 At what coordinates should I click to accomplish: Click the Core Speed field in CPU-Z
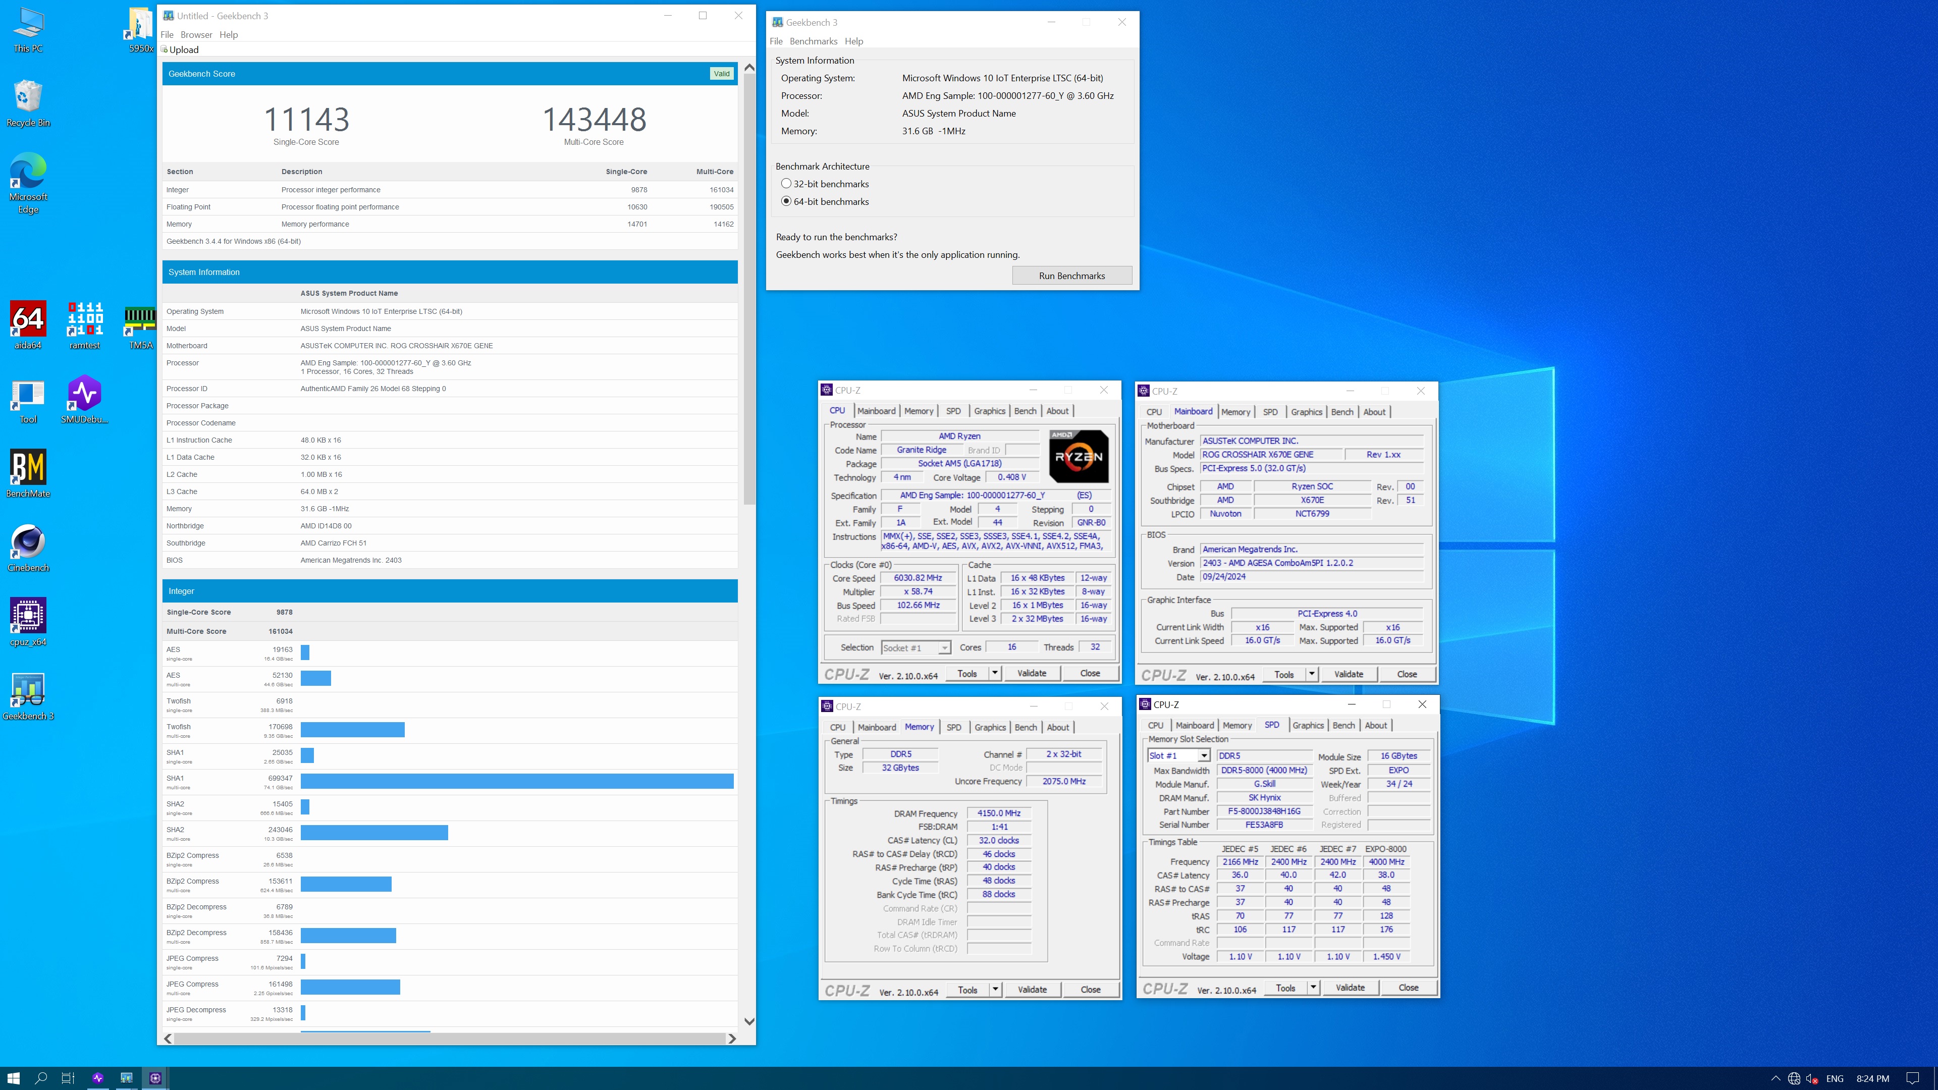point(918,578)
